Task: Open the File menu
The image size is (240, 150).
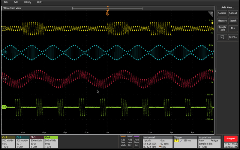Action: point(6,2)
